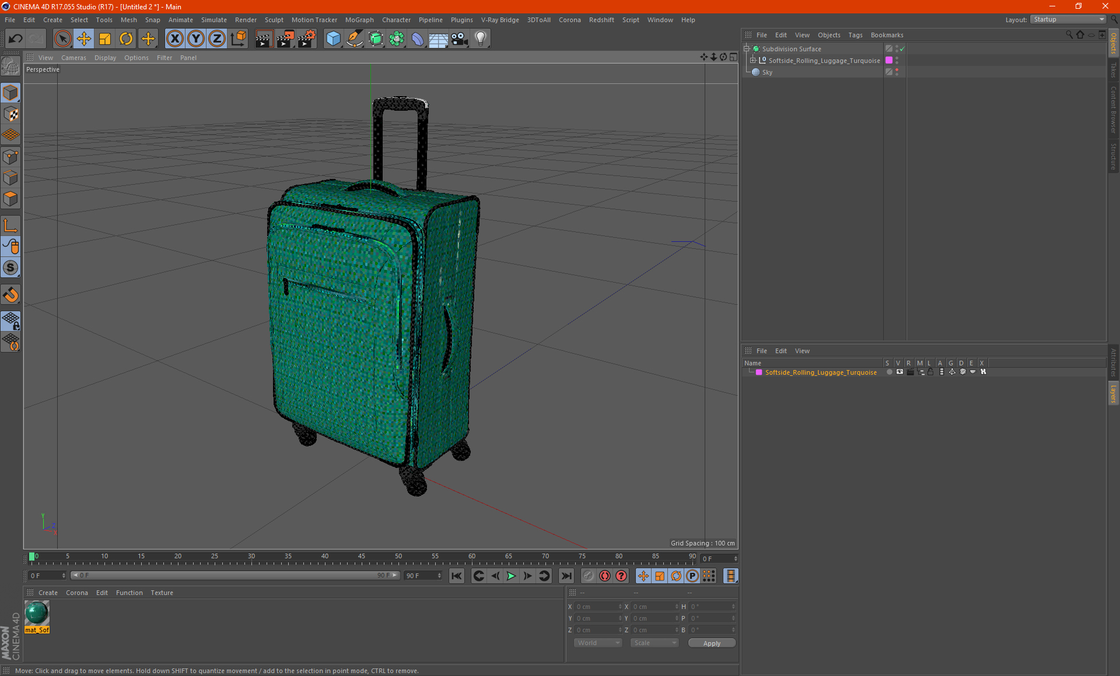Click the timeline range slider
This screenshot has width=1120, height=676.
(235, 575)
